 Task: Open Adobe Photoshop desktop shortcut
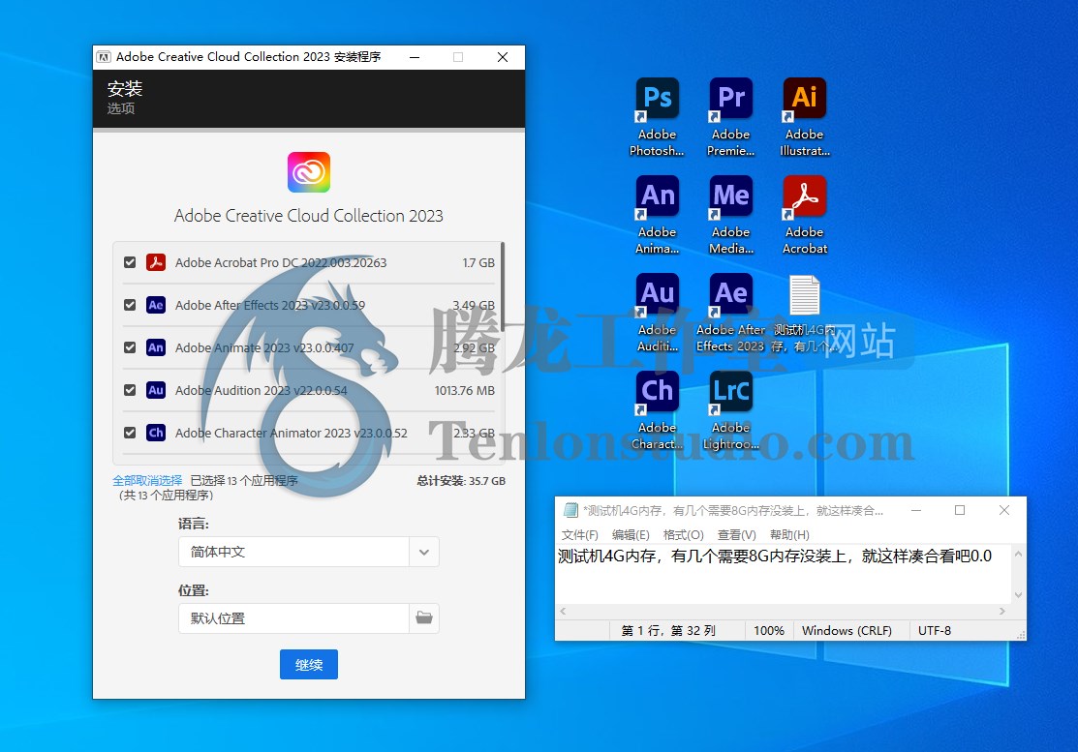[658, 117]
